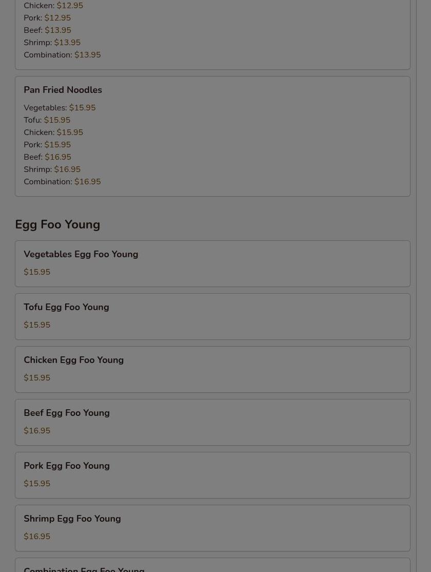This screenshot has width=431, height=572.
Task: Select the Shrimp Egg Foo Young item
Action: (x=212, y=528)
